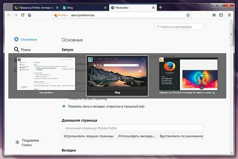Open the Library icon

tap(214, 15)
